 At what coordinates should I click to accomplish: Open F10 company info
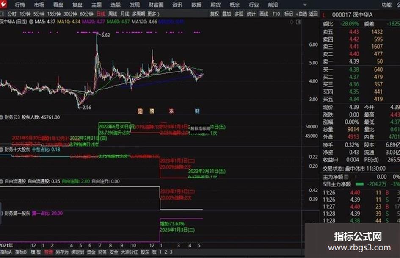tap(276, 14)
